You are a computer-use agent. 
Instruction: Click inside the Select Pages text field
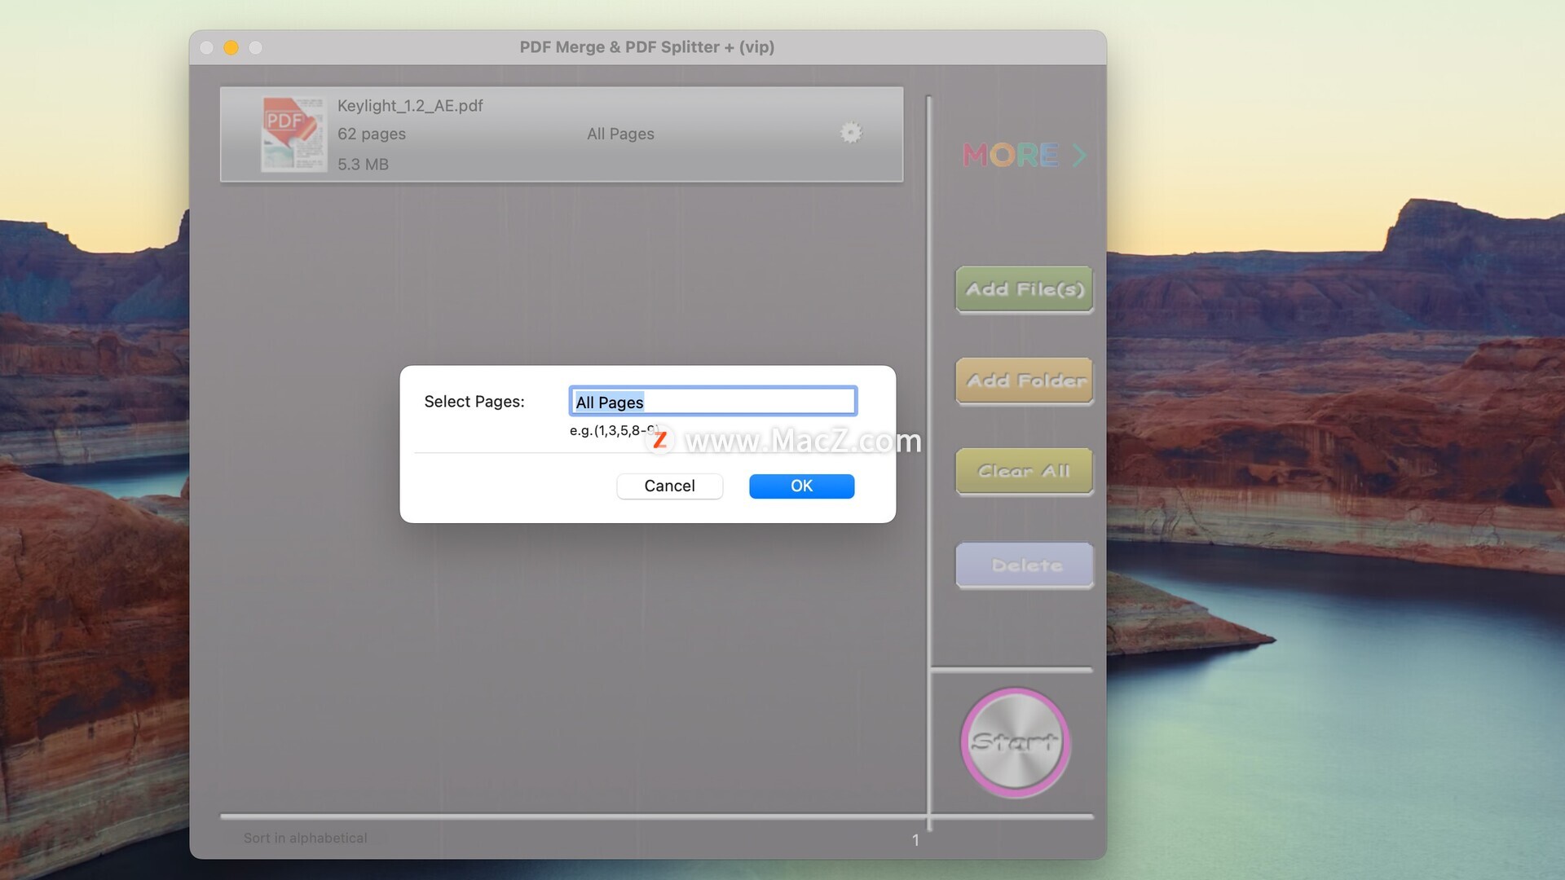(x=712, y=402)
